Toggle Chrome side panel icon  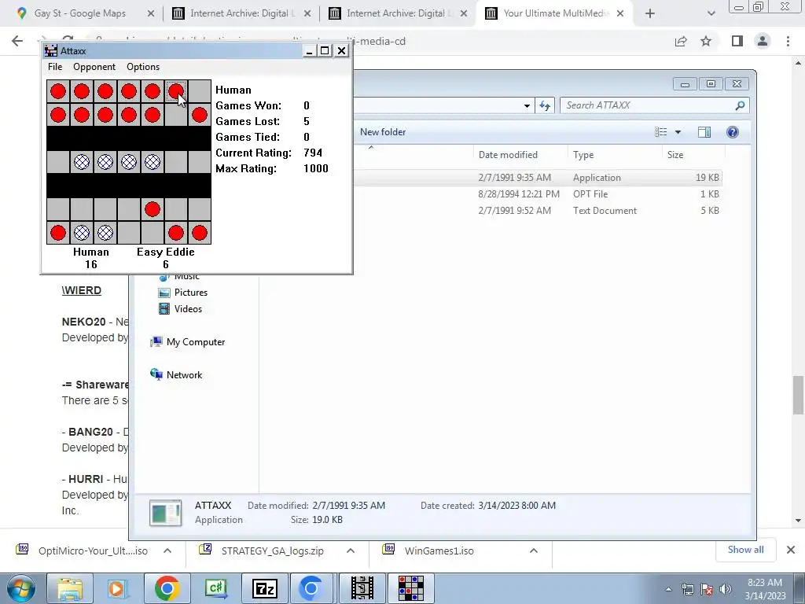tap(737, 41)
